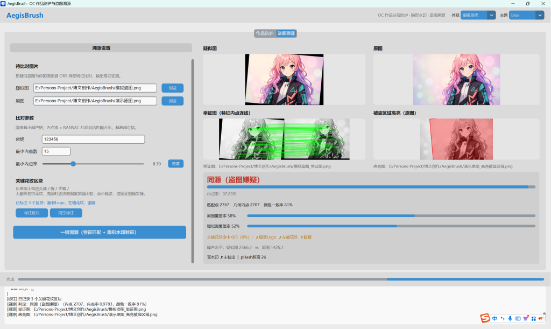
Task: Click the 待比对图片 section heading
Action: (27, 66)
